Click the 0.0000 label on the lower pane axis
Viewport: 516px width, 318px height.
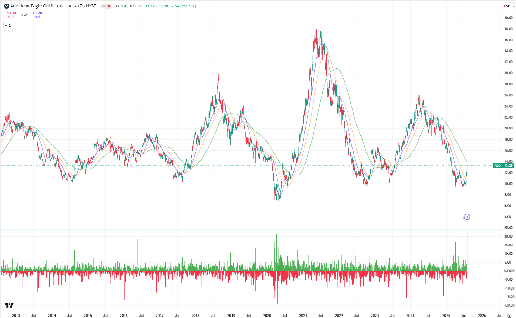(509, 271)
